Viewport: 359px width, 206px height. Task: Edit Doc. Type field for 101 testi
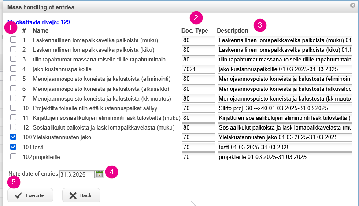point(199,147)
